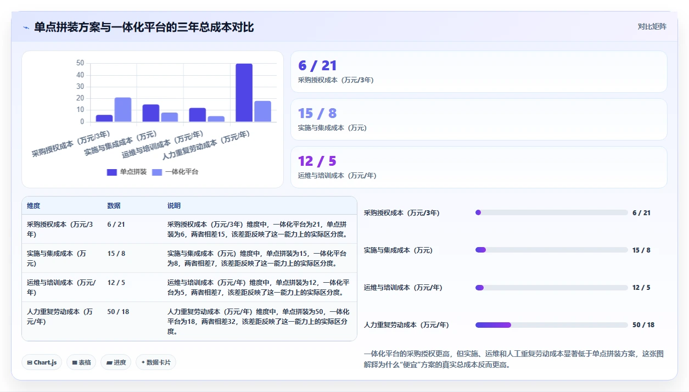Click 人力重复劳动成本 row label in table
689x392 pixels.
click(60, 316)
